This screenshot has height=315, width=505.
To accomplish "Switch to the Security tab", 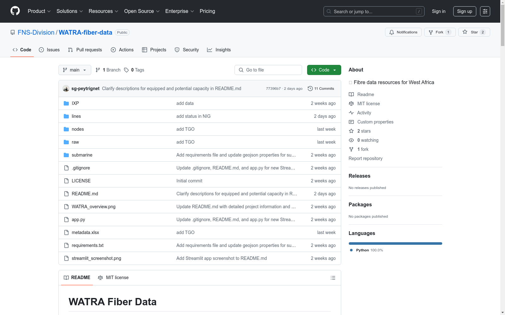I will pyautogui.click(x=187, y=50).
